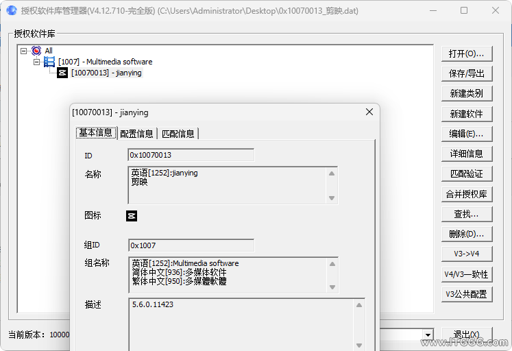Click the 英语[1252]:Multimedia software line
The height and width of the screenshot is (351, 512).
tap(186, 263)
